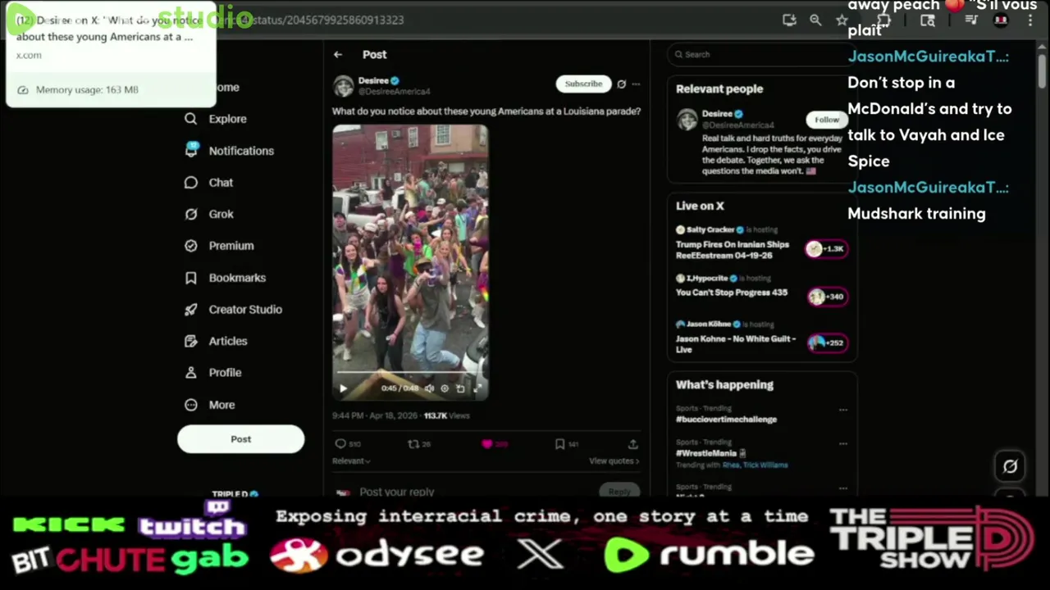
Task: Click the Grok icon beside Subscribe
Action: point(621,84)
